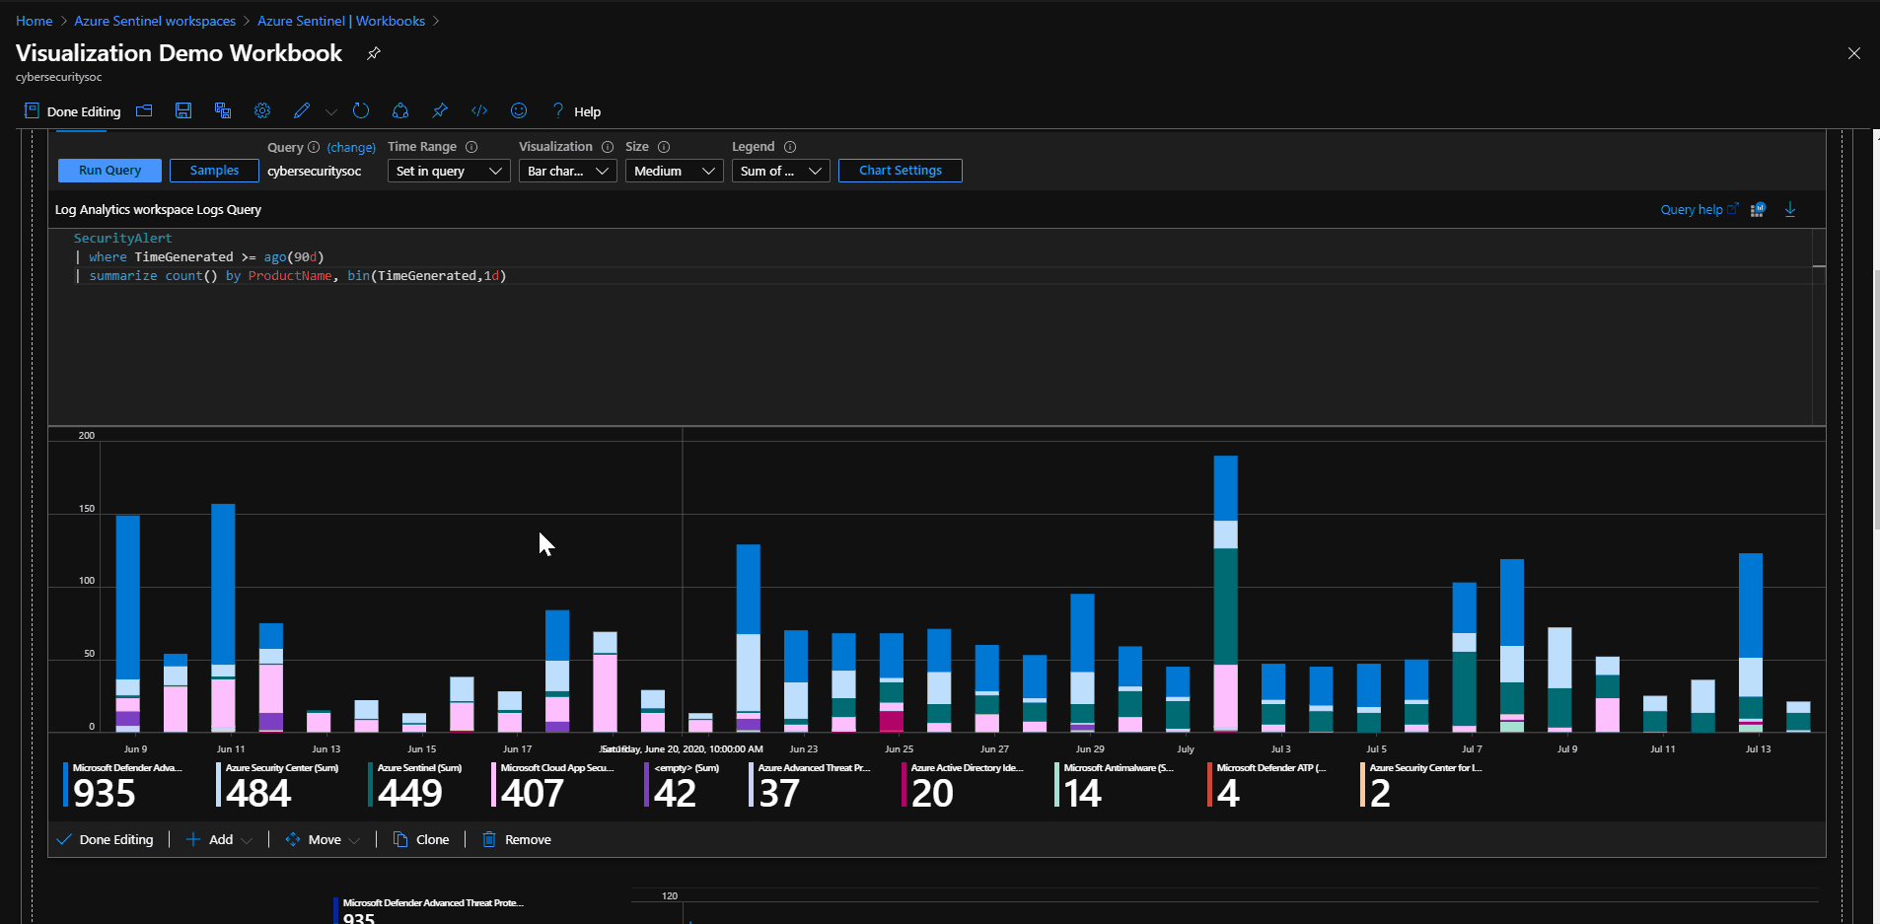Expand the Size Medium dropdown
Viewport: 1880px width, 924px height.
[674, 171]
